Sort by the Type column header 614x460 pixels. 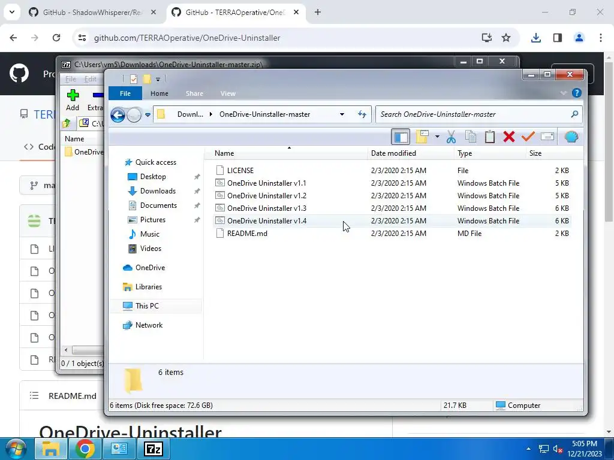[x=465, y=153]
